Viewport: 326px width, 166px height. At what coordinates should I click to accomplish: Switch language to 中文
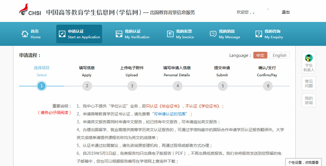[x=260, y=55]
